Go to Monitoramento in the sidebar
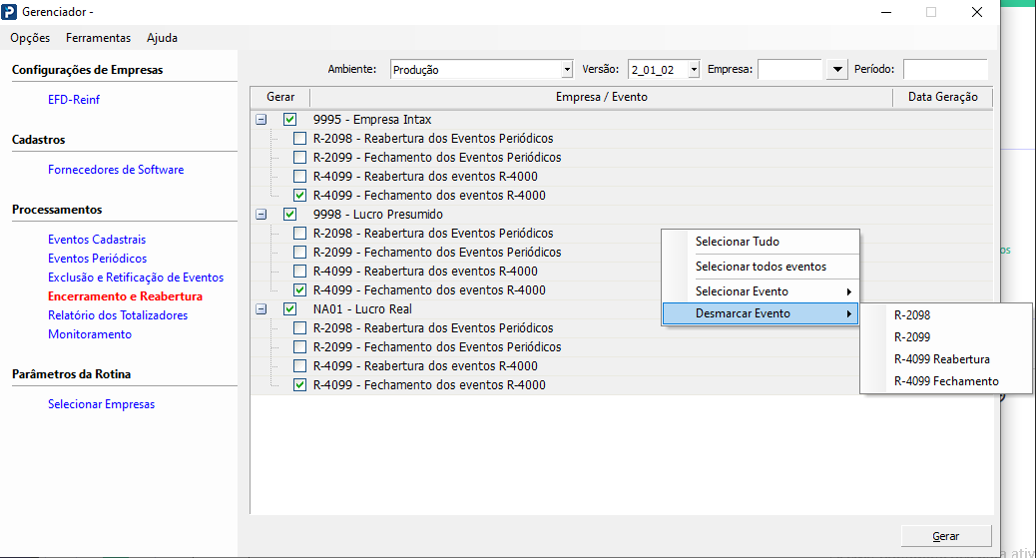The height and width of the screenshot is (558, 1036). [x=90, y=334]
